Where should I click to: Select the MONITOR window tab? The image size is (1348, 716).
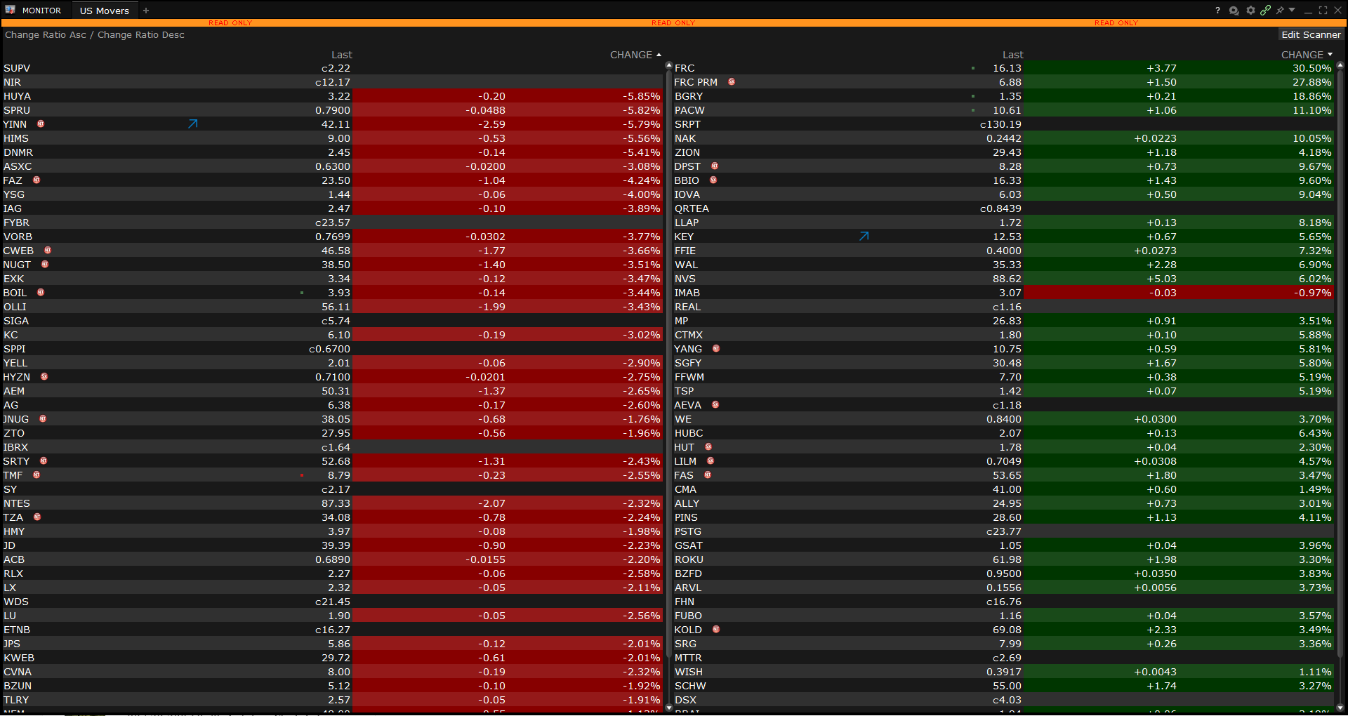point(41,11)
